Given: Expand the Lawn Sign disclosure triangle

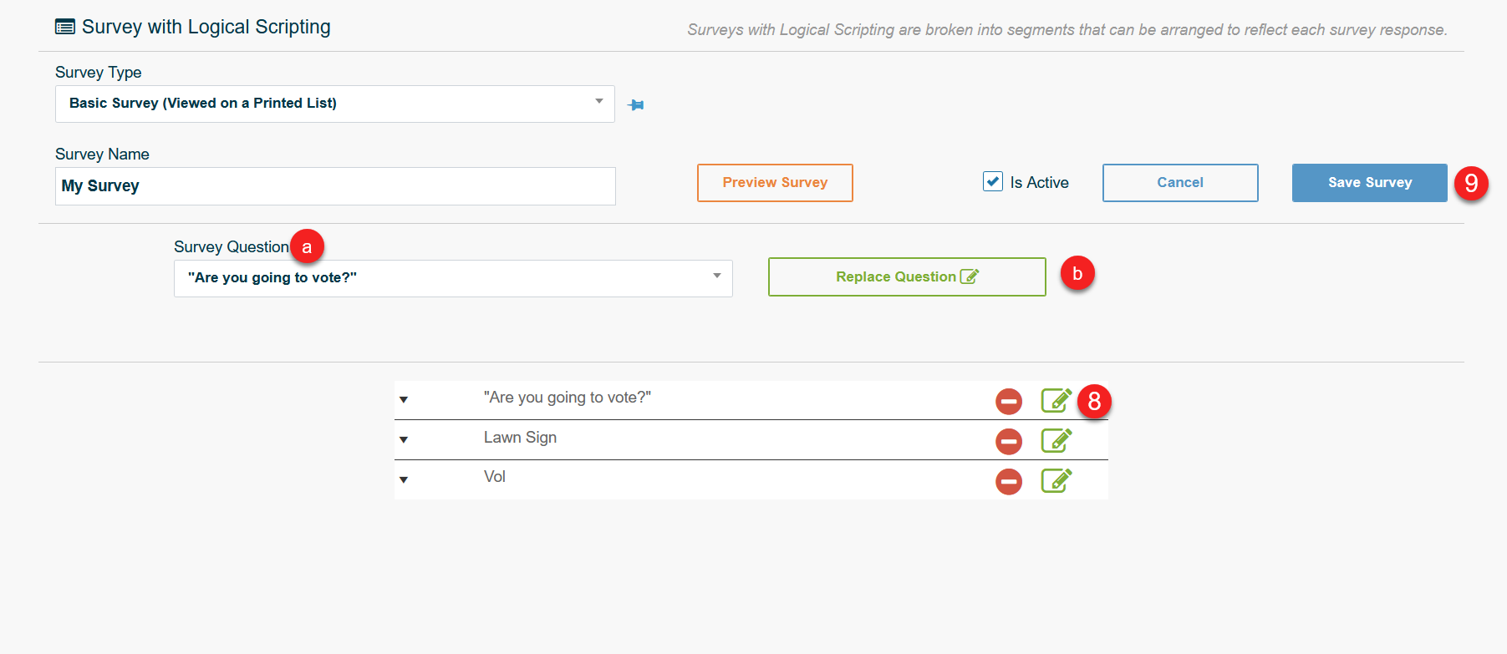Looking at the screenshot, I should (404, 440).
